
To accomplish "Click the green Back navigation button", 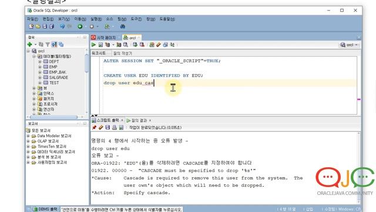I will [x=80, y=26].
